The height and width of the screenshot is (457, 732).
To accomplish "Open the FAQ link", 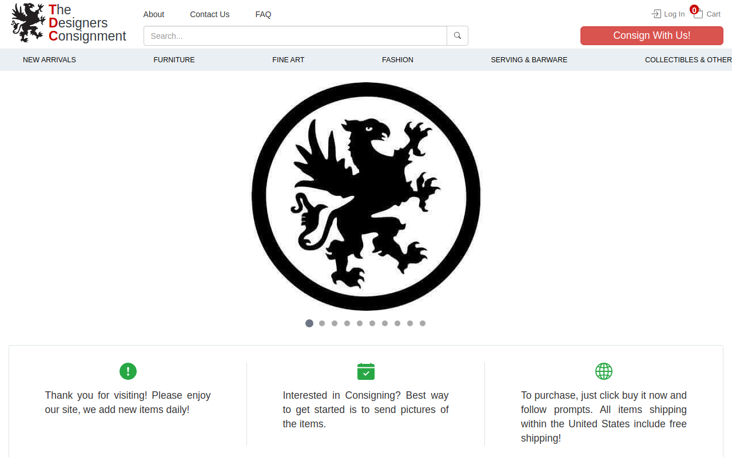I will click(263, 14).
